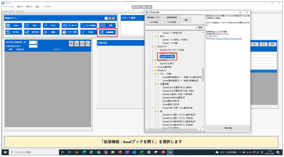Image resolution: width=284 pixels, height=157 pixels.
Task: Open File Explorer from the taskbar
Action: (113, 152)
